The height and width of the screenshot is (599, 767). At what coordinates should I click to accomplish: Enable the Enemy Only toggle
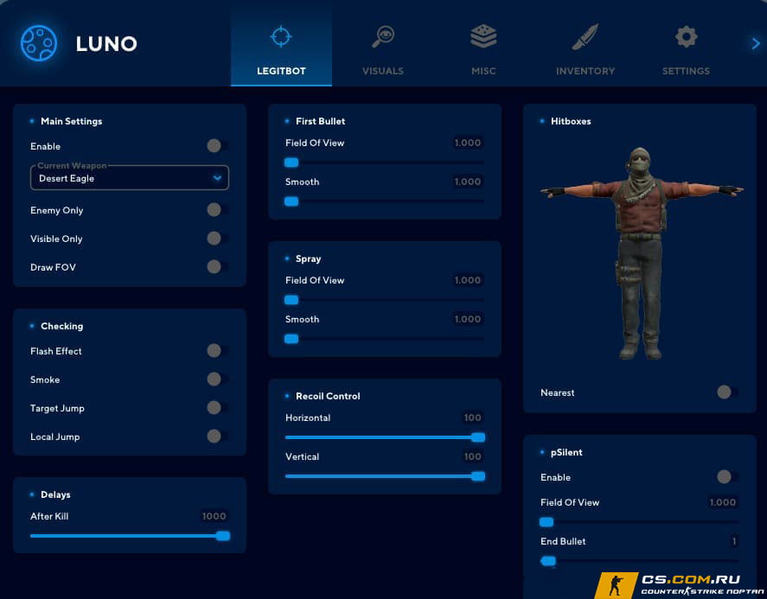pyautogui.click(x=217, y=210)
